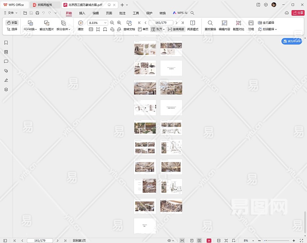Click the 截图对比 screenshot compare icon
Screen dimensions: 307x243
(238, 23)
